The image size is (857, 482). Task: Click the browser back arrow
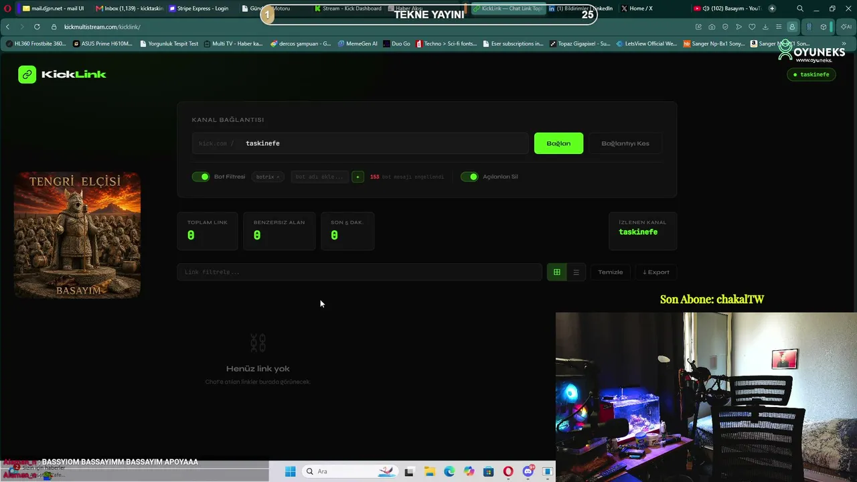pos(7,27)
